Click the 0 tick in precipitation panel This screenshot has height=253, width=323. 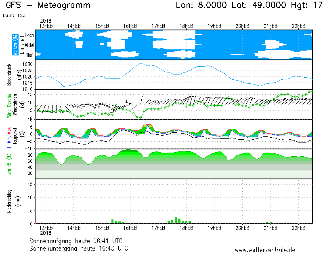pyautogui.click(x=31, y=224)
